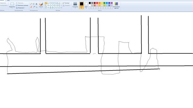Select the Line shape
Image resolution: width=193 pixels, height=108 pixels.
tap(46, 3)
